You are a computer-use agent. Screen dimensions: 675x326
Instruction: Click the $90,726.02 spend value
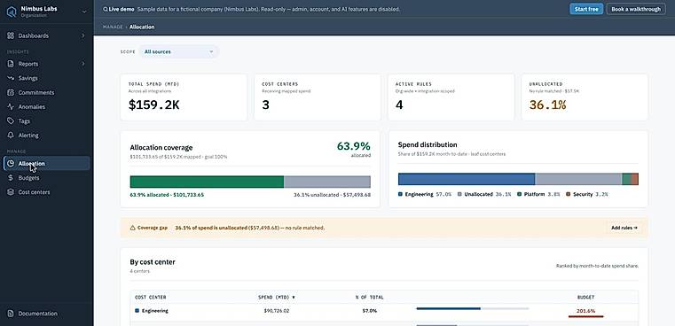[x=277, y=311]
